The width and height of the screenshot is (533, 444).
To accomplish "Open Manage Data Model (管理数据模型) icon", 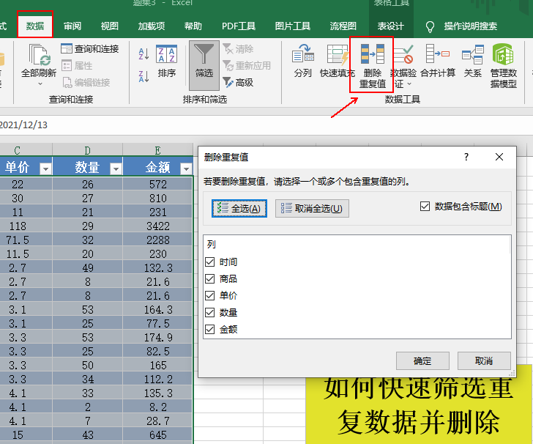I will (x=503, y=53).
